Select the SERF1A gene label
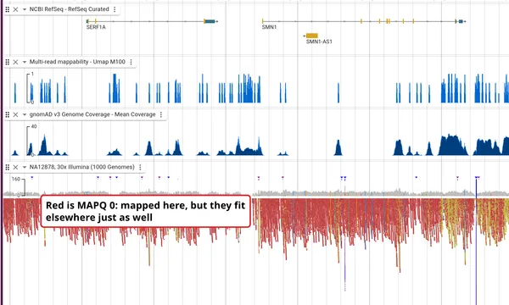This screenshot has height=305, width=509. (96, 27)
